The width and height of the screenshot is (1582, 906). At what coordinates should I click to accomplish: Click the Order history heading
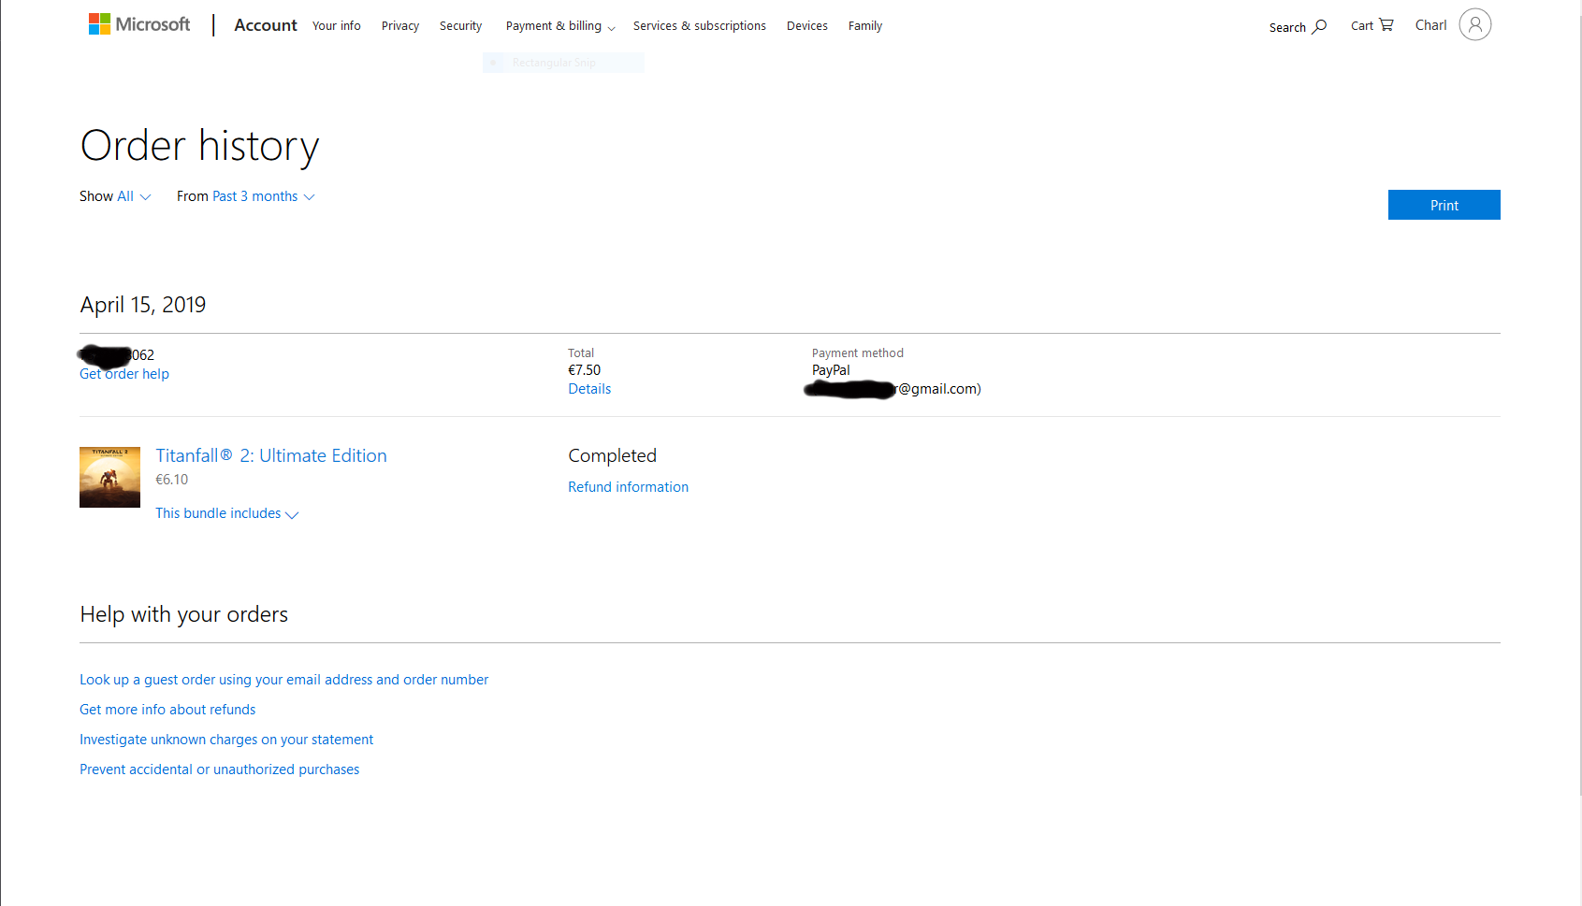(200, 146)
